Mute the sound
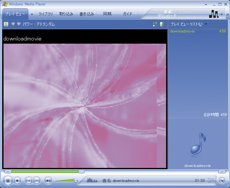Screen dimensions: 230x188 [48, 181]
